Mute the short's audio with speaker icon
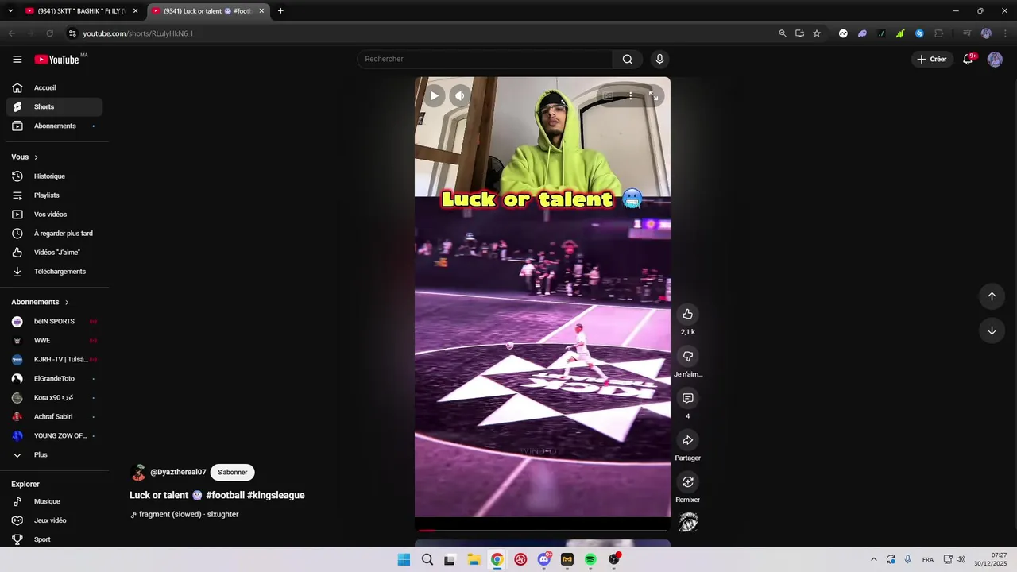 coord(460,96)
